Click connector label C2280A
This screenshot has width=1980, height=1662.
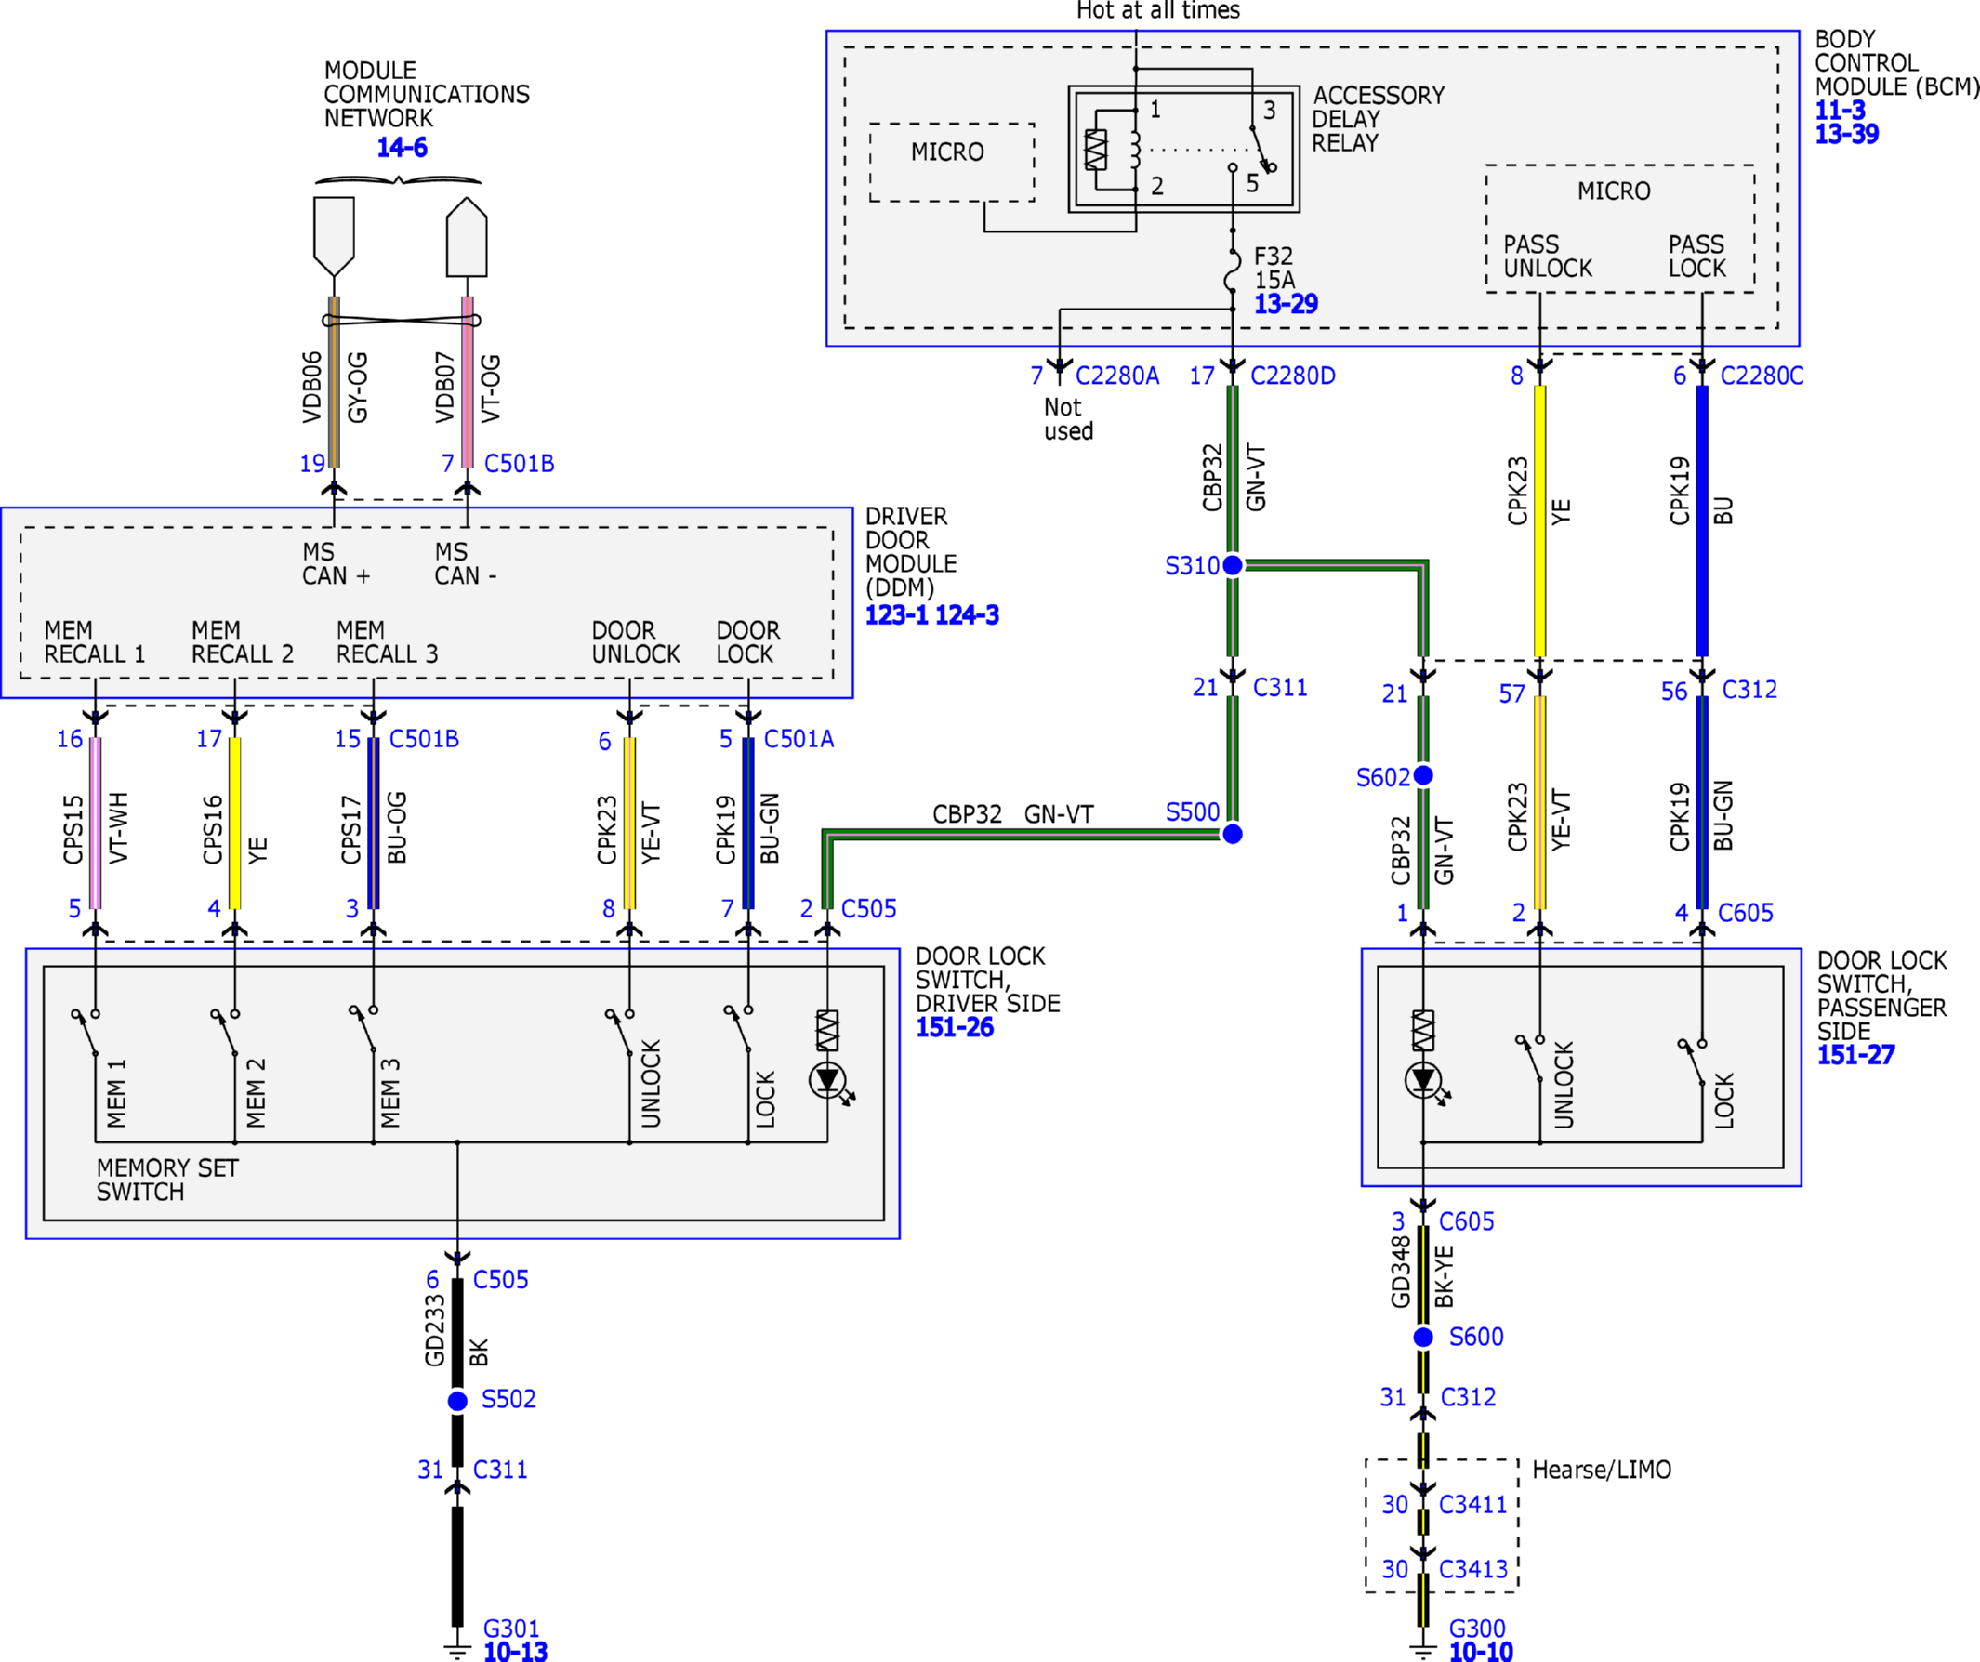pyautogui.click(x=1117, y=376)
